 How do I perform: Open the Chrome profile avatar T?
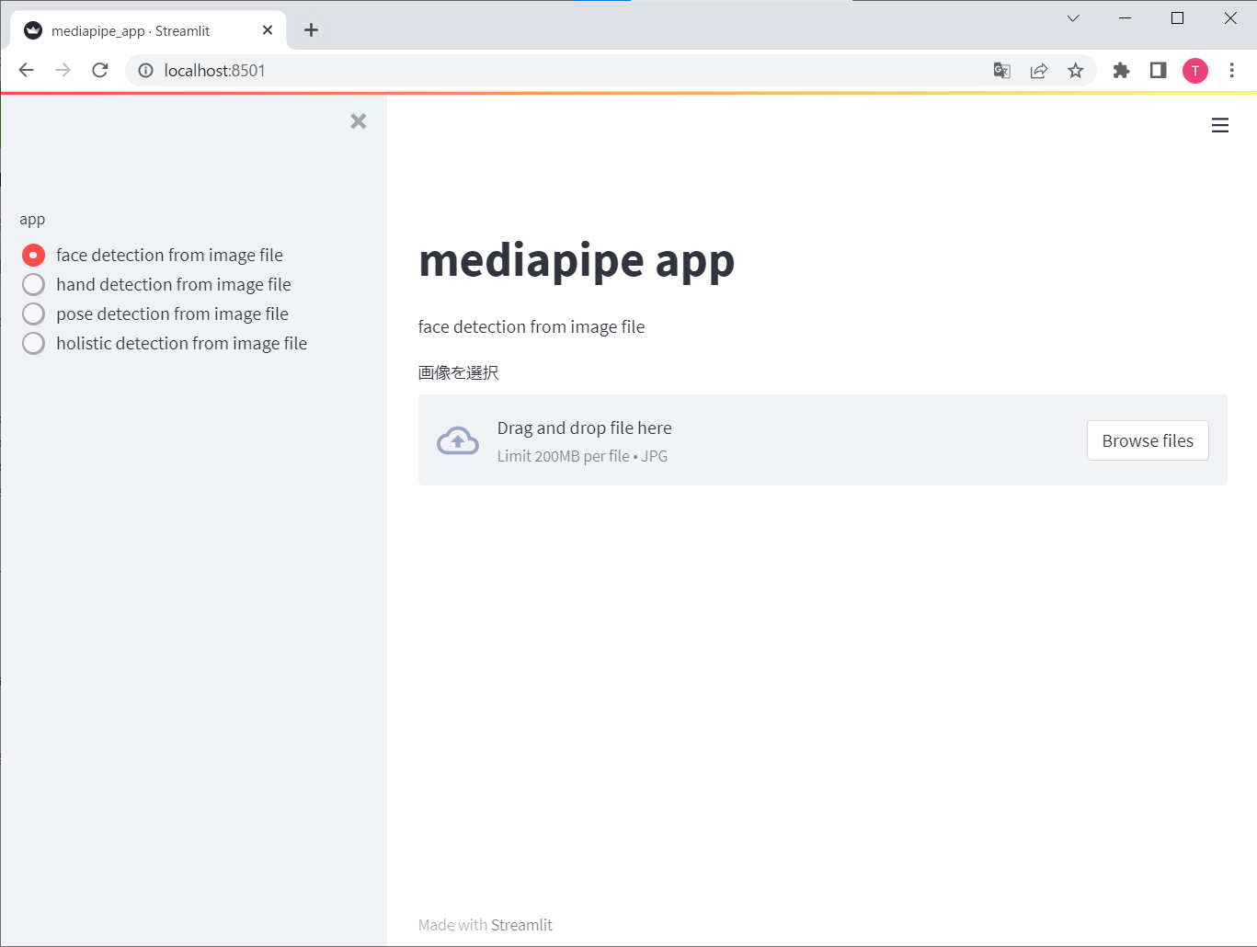(x=1195, y=71)
